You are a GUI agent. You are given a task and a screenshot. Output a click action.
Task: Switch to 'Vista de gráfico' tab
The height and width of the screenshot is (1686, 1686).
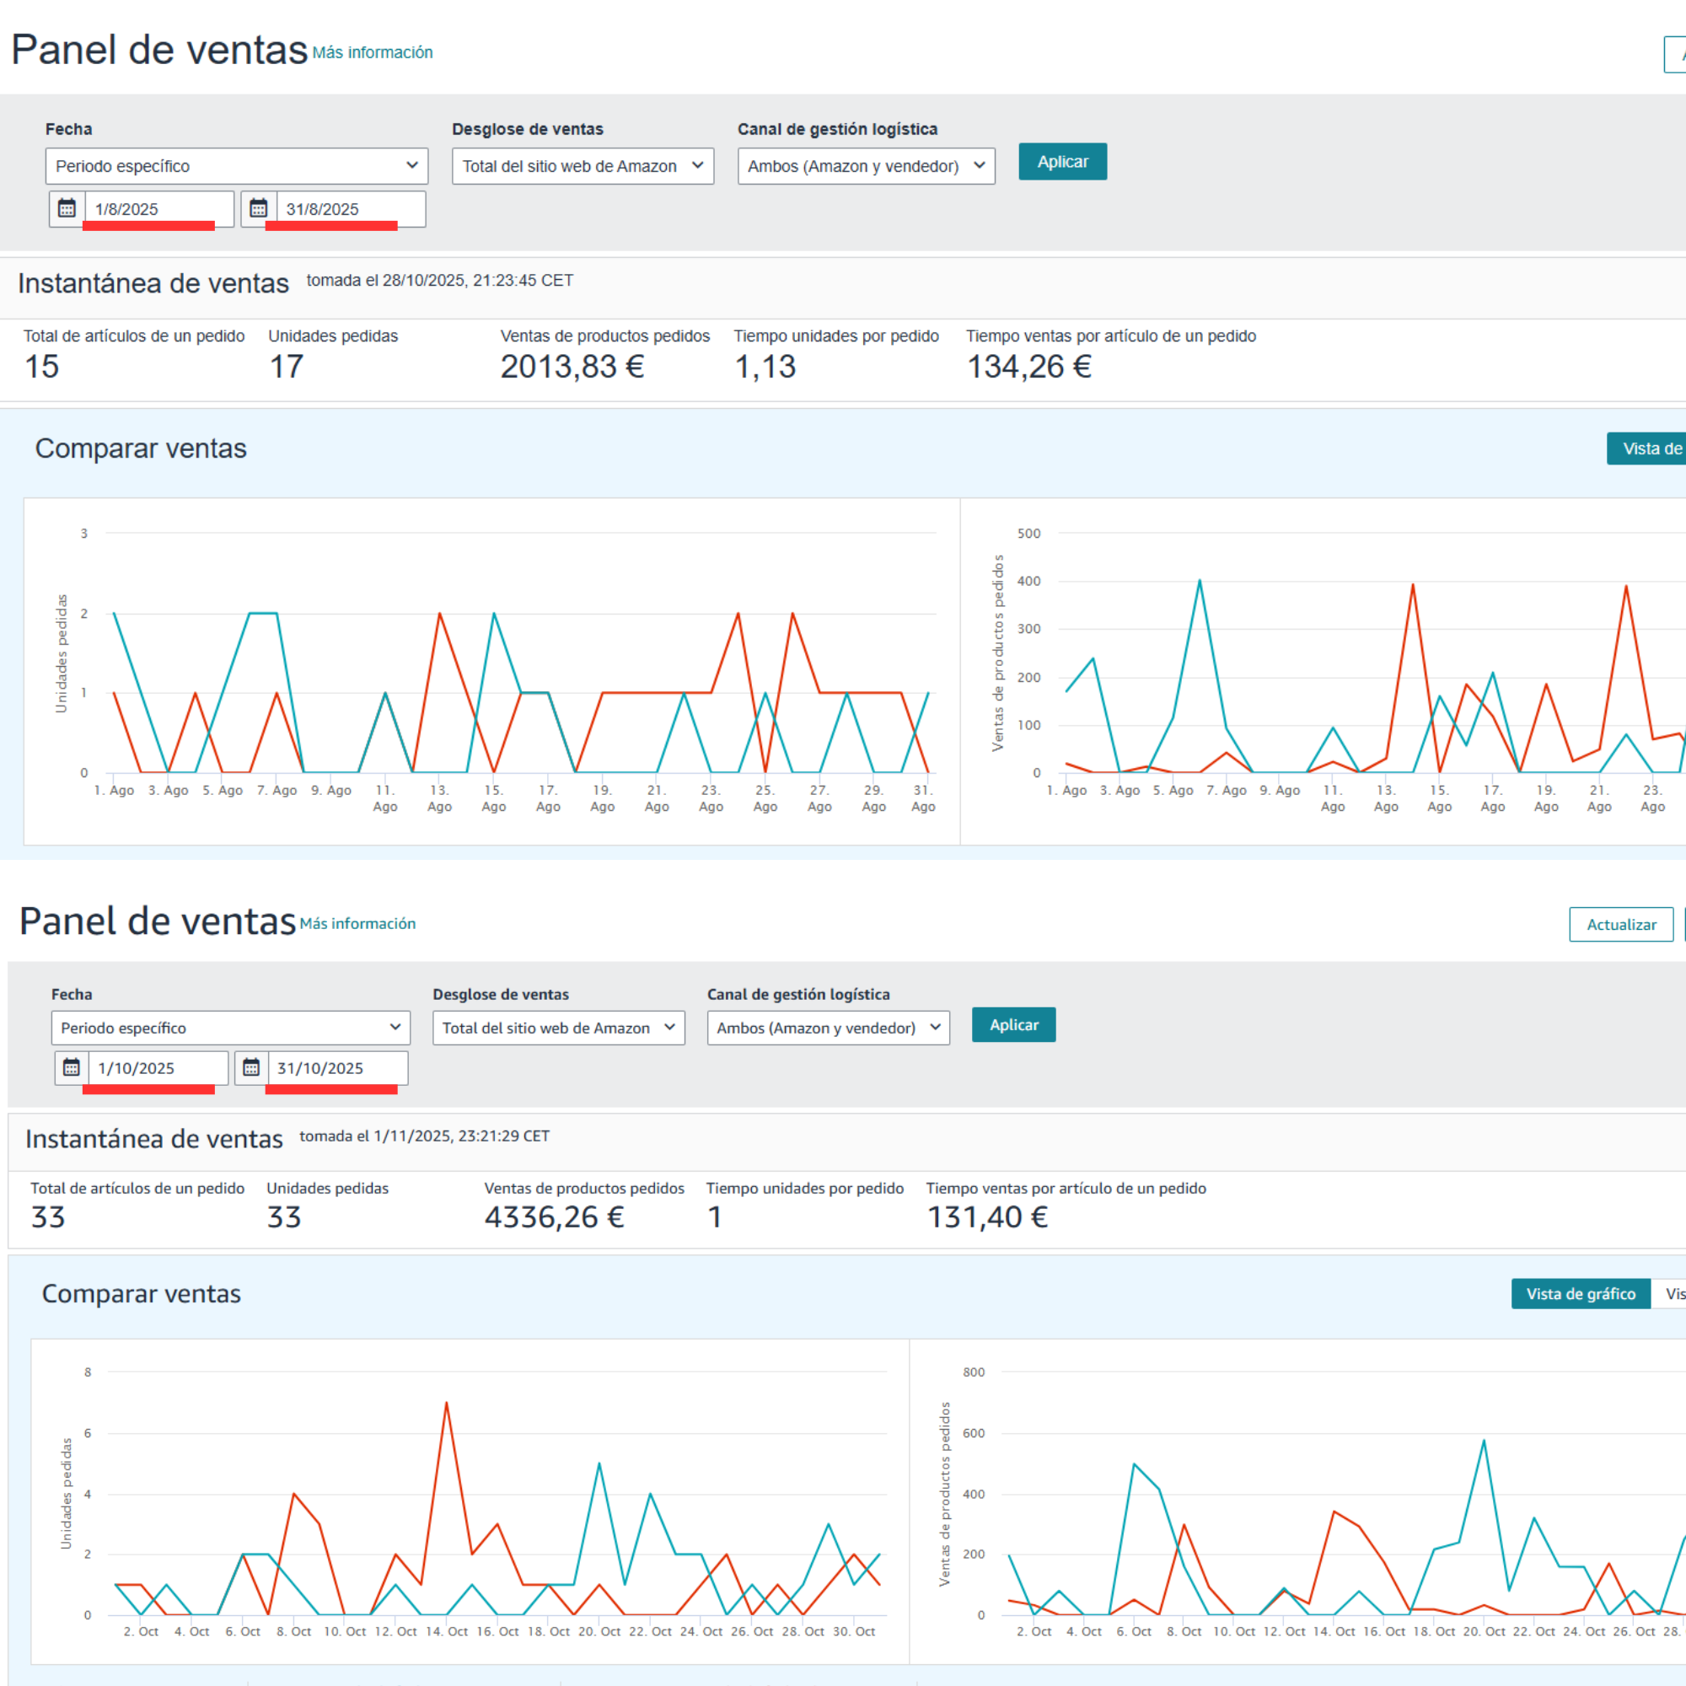coord(1581,1293)
